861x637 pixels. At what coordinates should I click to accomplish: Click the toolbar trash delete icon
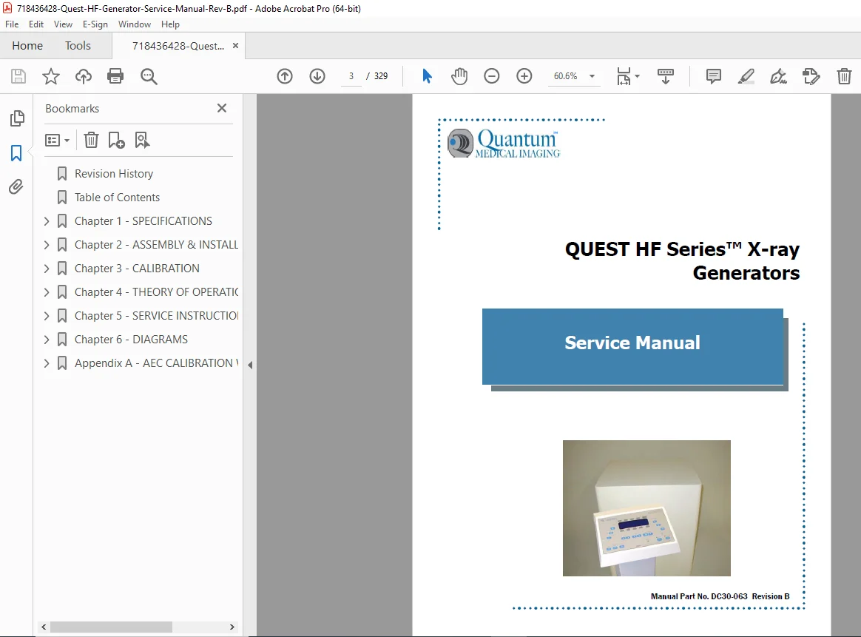pos(844,76)
